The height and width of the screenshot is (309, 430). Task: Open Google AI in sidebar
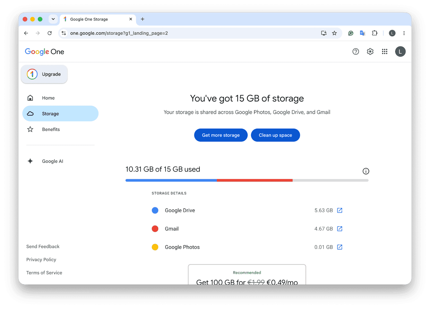click(x=60, y=161)
